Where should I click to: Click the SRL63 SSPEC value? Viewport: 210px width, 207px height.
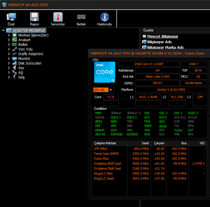coord(157,83)
